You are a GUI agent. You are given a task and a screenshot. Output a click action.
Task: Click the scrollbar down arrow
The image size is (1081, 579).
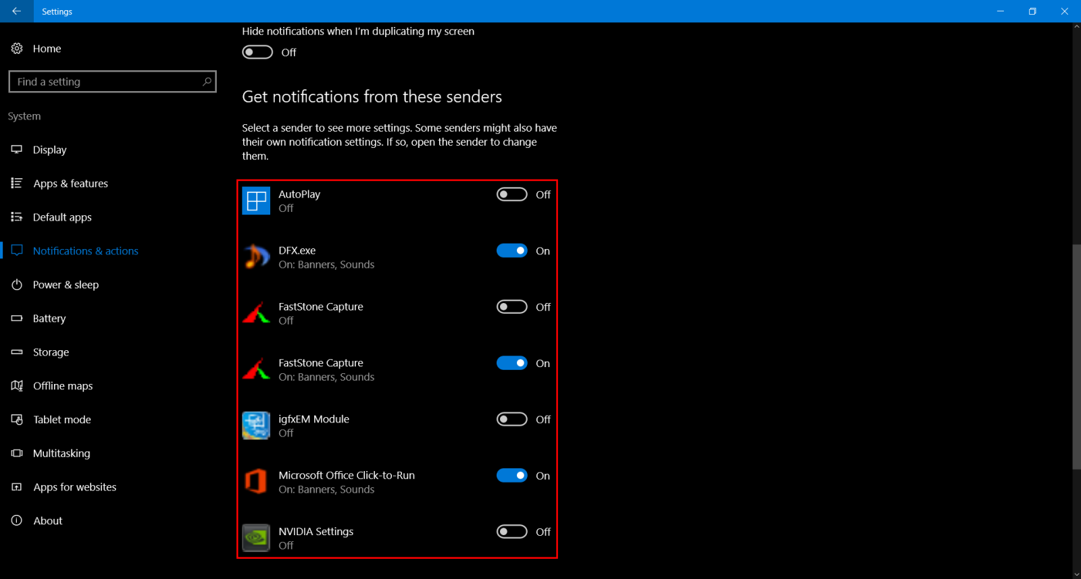click(1076, 574)
